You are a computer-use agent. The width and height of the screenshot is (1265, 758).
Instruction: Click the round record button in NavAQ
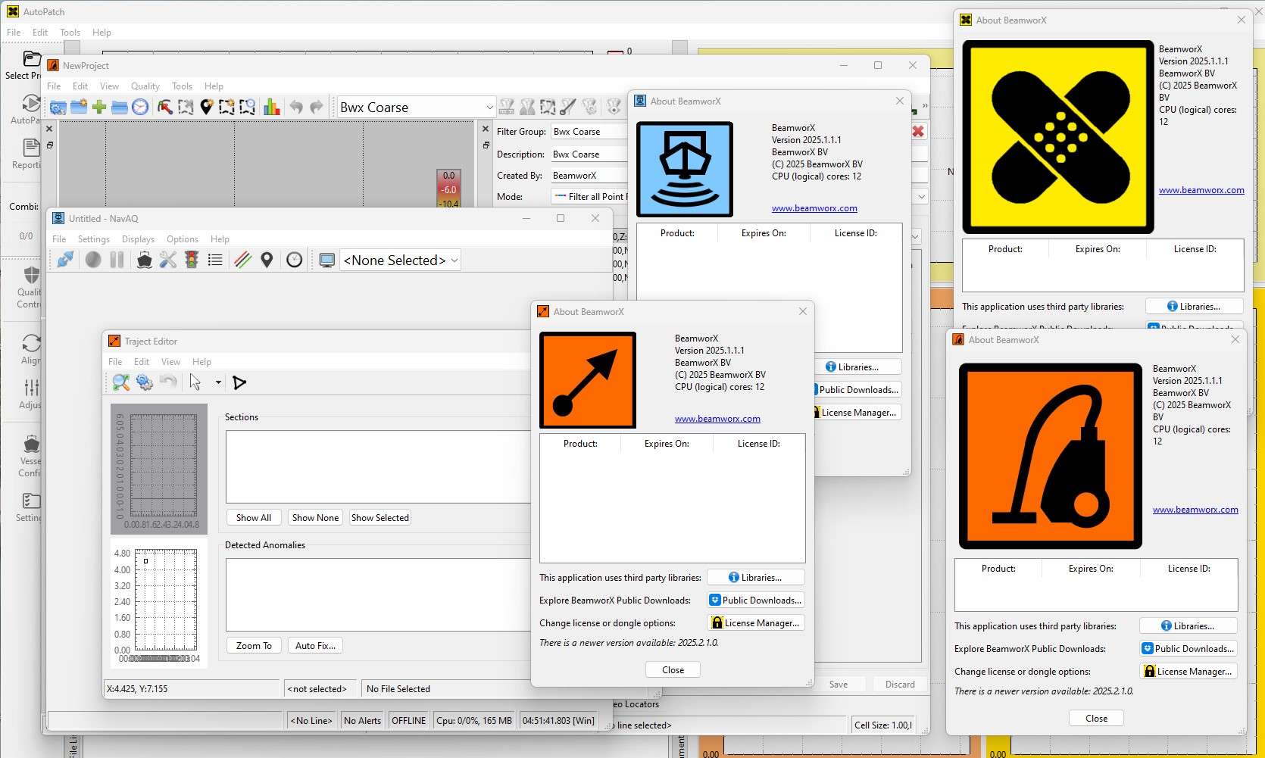click(x=93, y=260)
